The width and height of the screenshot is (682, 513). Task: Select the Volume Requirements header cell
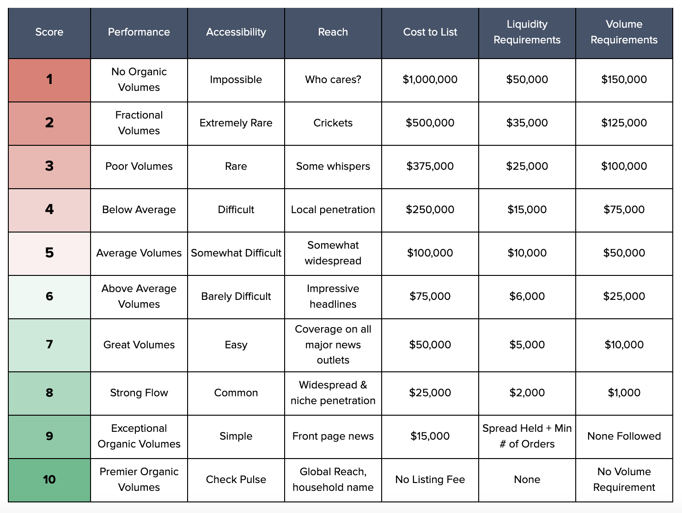pos(624,32)
